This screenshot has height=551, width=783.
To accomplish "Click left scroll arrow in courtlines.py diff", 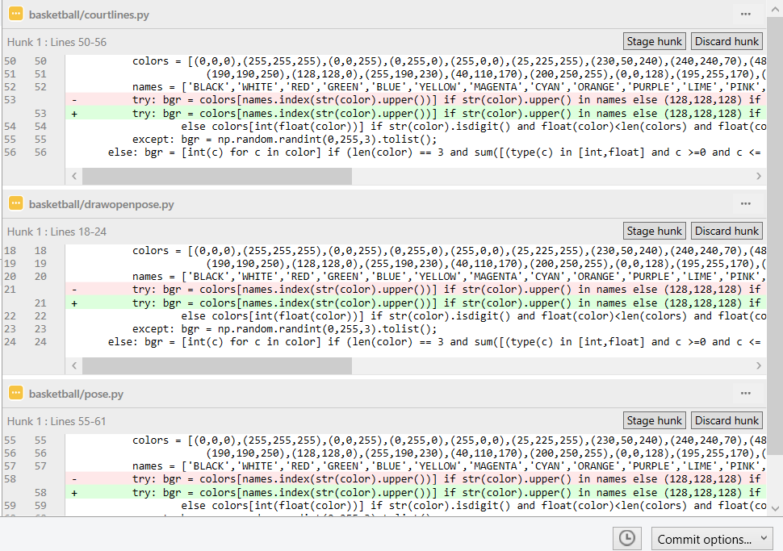I will point(74,176).
